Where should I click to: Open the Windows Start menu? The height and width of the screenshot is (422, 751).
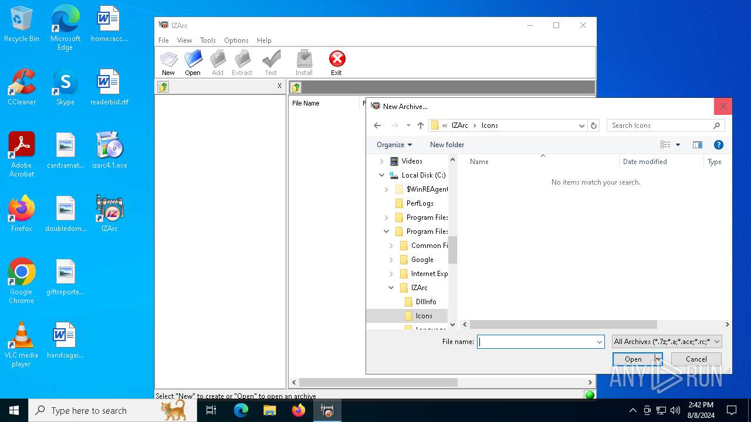(x=14, y=410)
